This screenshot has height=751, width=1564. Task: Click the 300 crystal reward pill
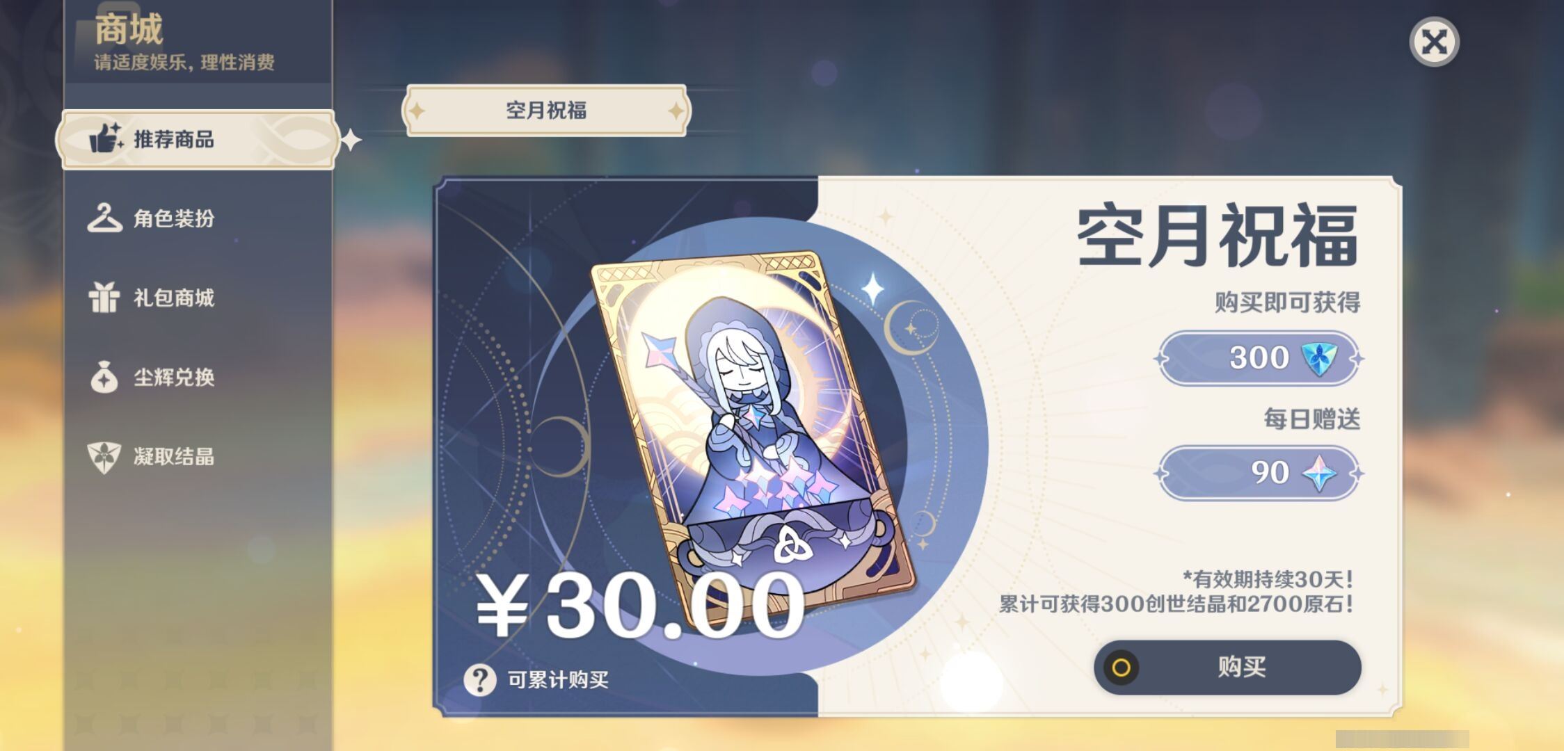tap(1258, 358)
